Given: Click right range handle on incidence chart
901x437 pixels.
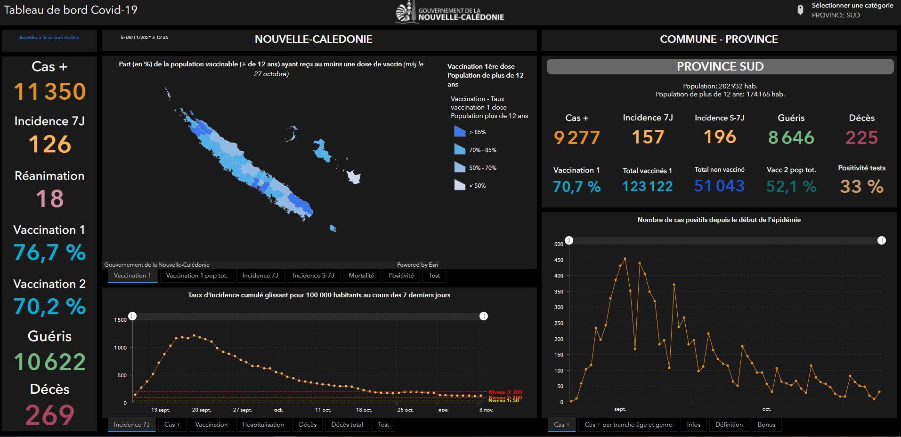Looking at the screenshot, I should click(x=483, y=316).
